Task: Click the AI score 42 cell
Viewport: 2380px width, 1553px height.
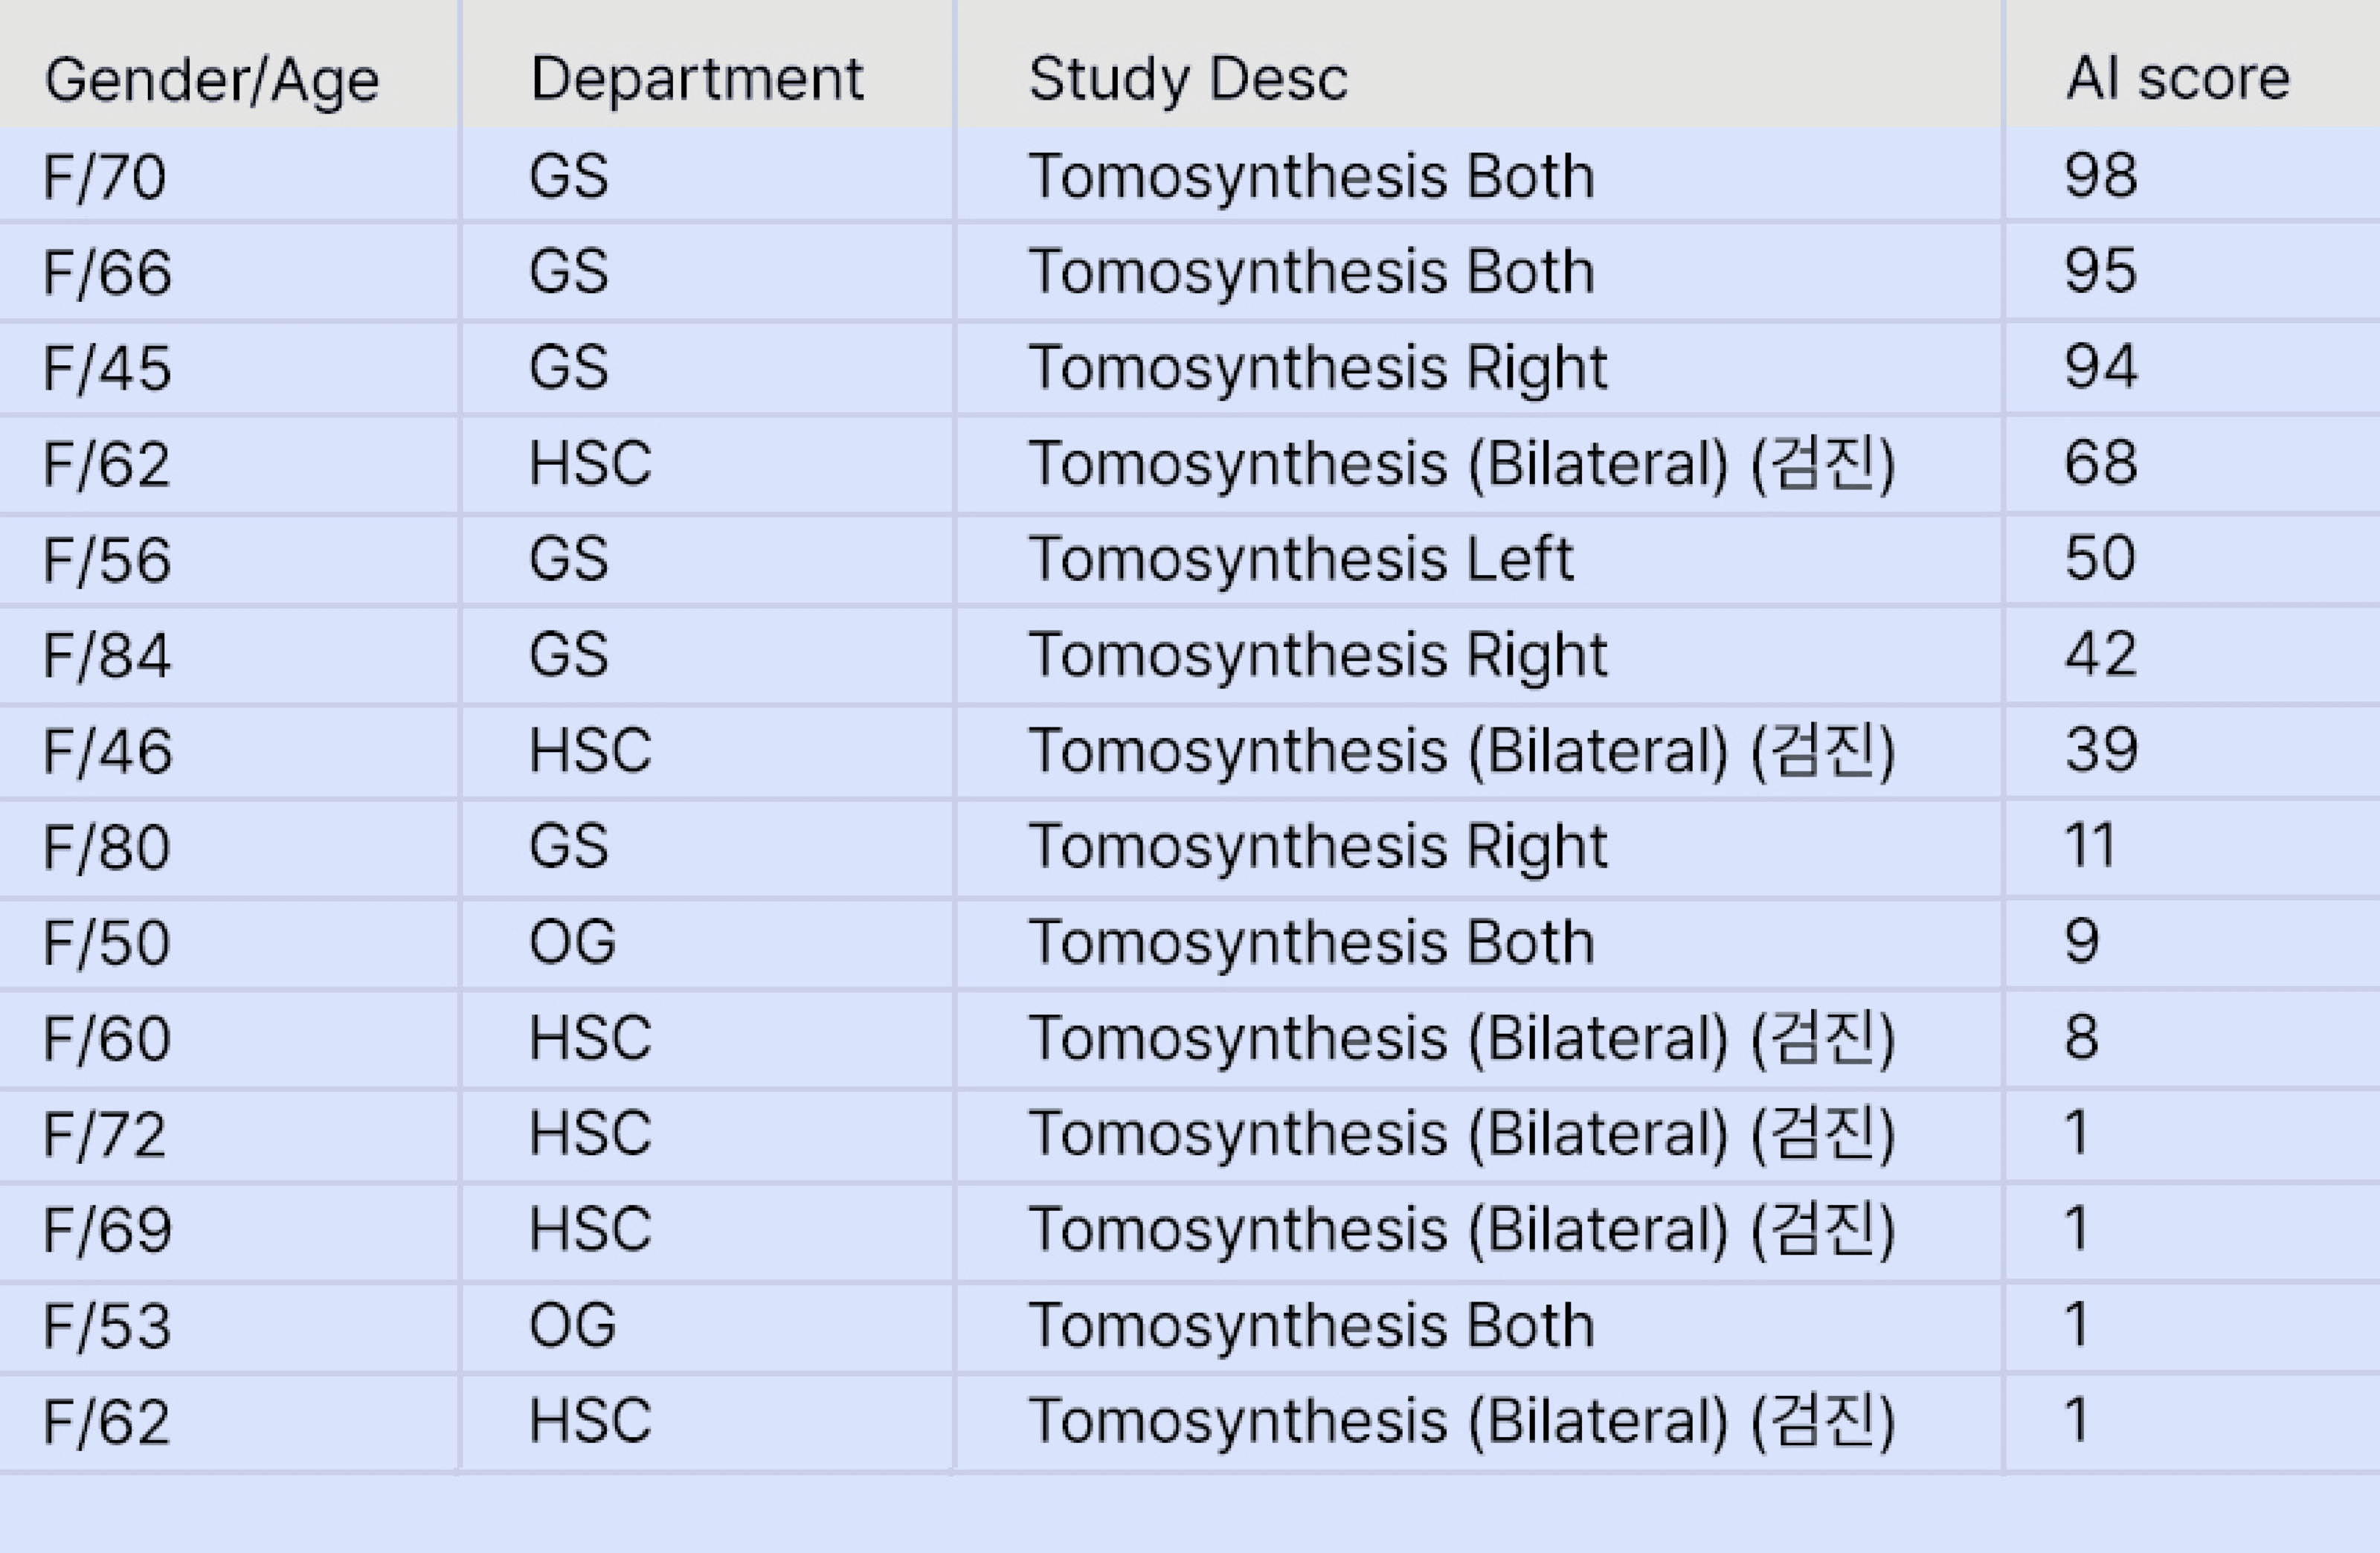Action: click(2100, 655)
